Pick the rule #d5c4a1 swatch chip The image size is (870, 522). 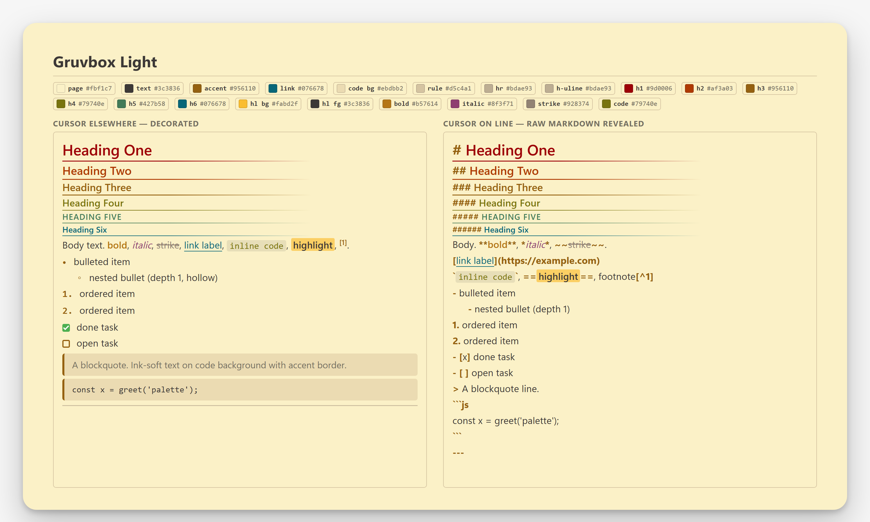click(x=444, y=88)
